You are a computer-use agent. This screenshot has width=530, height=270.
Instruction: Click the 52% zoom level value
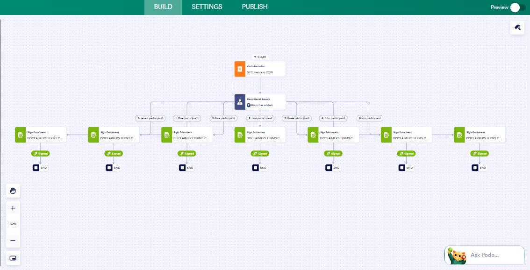(x=13, y=224)
